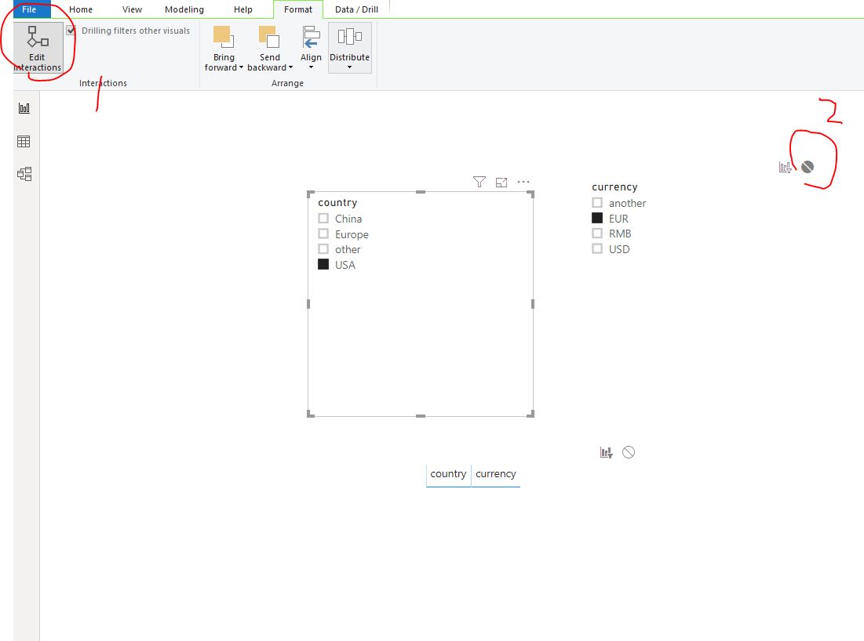This screenshot has height=641, width=864.
Task: Open Report view in left sidebar
Action: click(24, 108)
